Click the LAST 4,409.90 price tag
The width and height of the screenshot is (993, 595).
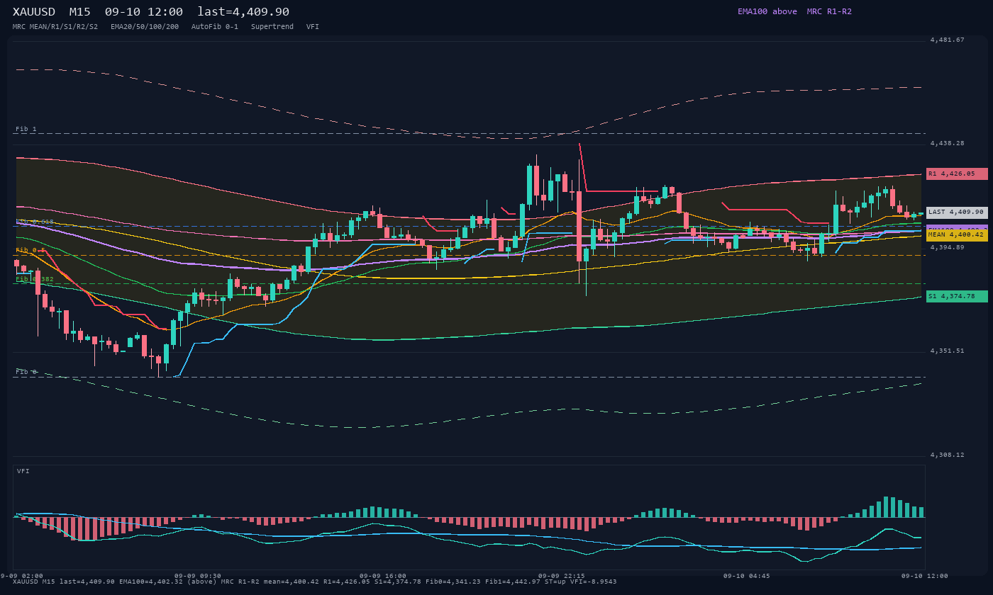(x=957, y=212)
